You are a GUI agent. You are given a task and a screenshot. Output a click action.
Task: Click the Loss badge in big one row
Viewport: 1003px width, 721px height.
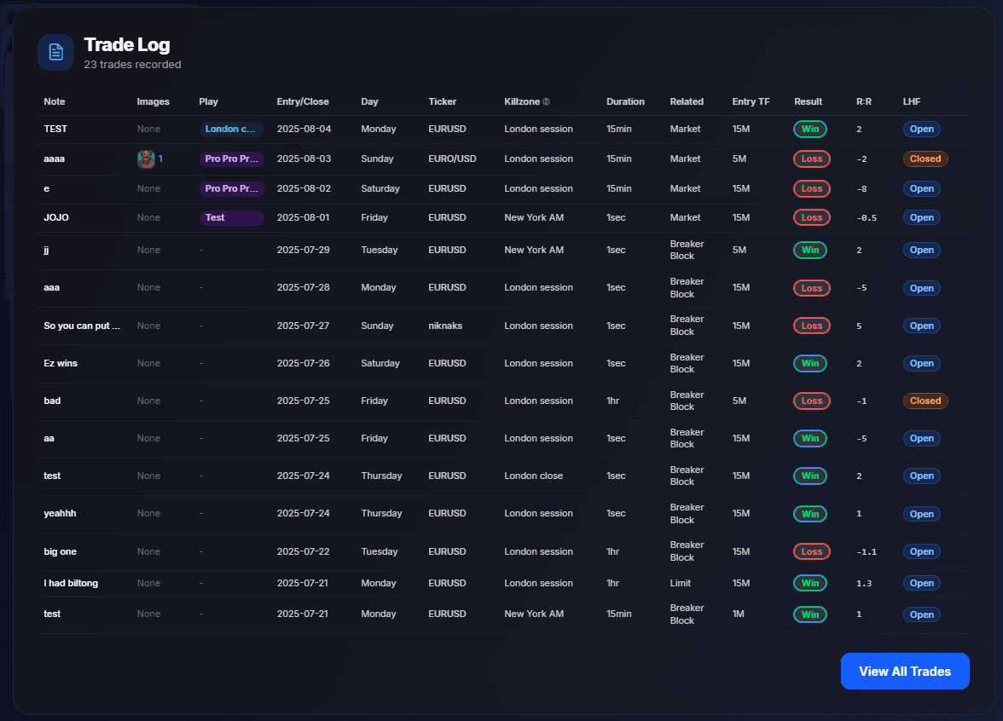809,551
